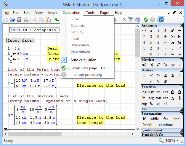Viewport: 186px width, 146px height.
Task: Insert a matrix from Matrices panel
Action: [x=144, y=65]
